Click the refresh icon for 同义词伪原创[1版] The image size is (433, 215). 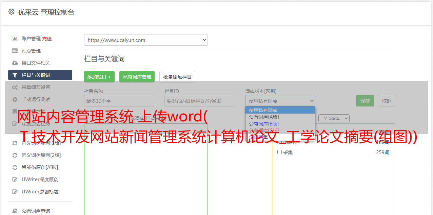15,143
